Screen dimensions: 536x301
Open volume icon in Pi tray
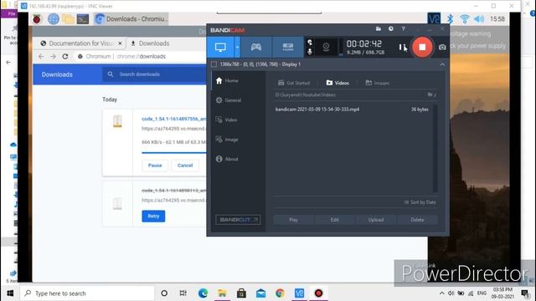[x=478, y=18]
